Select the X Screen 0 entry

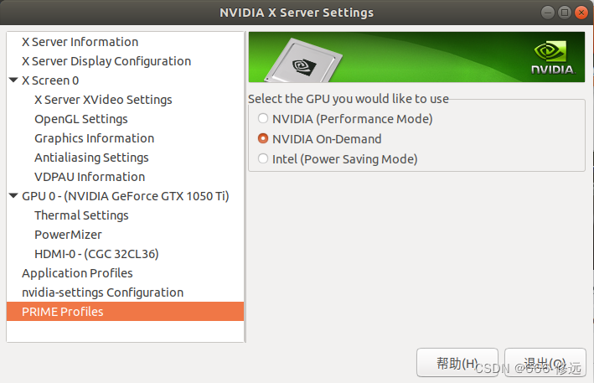(125, 80)
